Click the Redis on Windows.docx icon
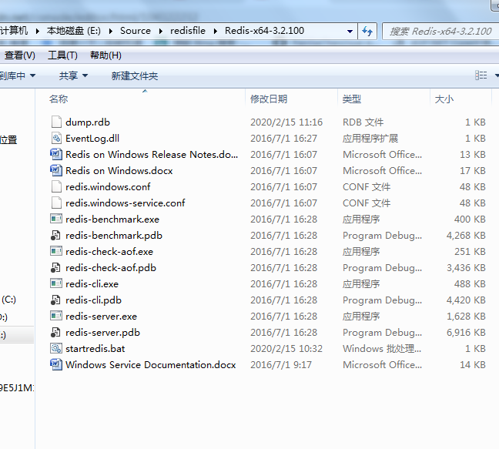The image size is (499, 449). click(x=56, y=170)
